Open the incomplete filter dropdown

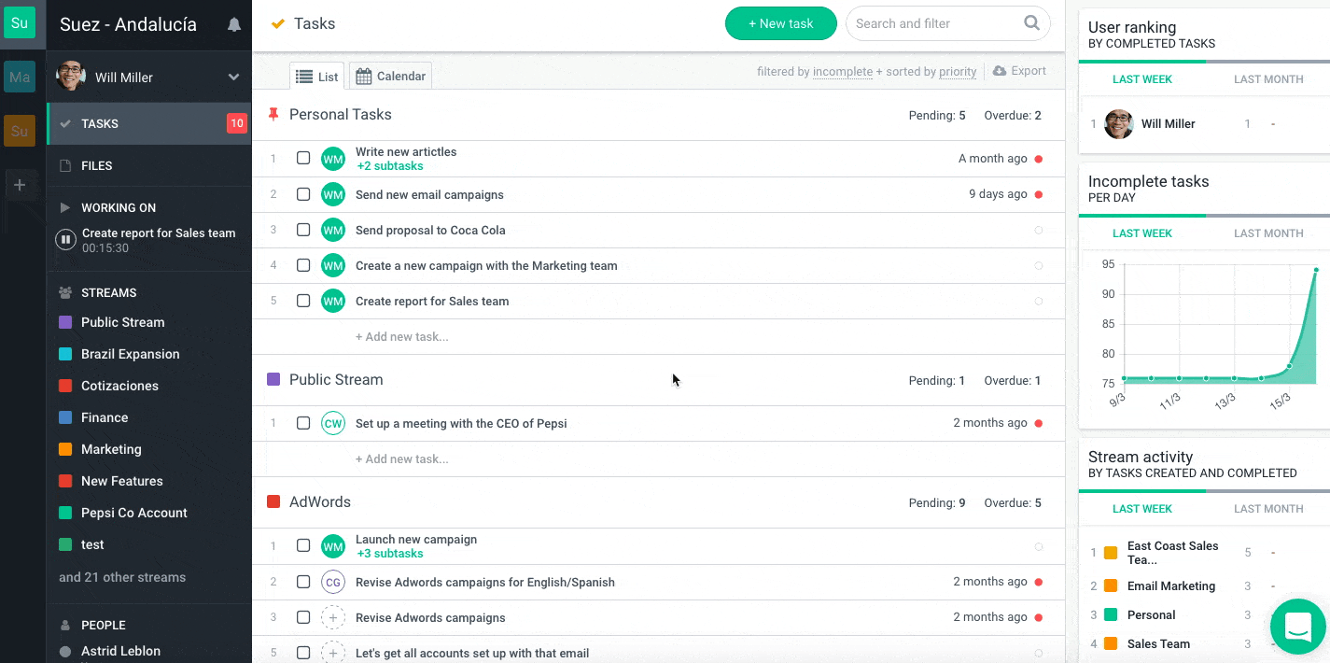tap(842, 72)
